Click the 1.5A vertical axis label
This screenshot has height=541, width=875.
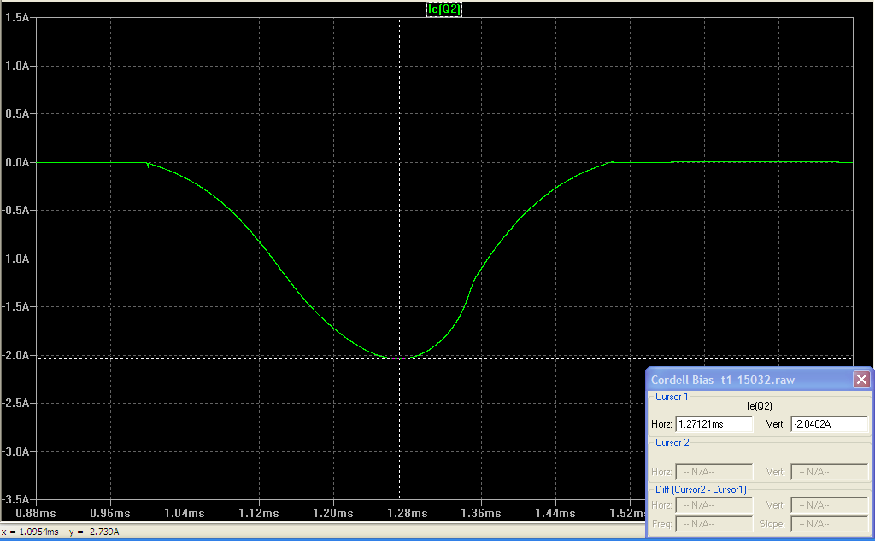[x=17, y=17]
